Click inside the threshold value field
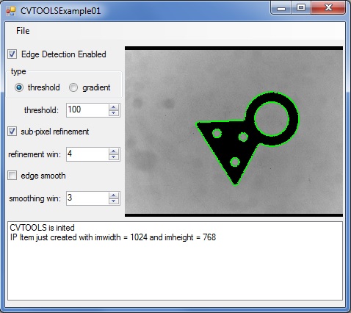The height and width of the screenshot is (313, 351). pos(87,110)
